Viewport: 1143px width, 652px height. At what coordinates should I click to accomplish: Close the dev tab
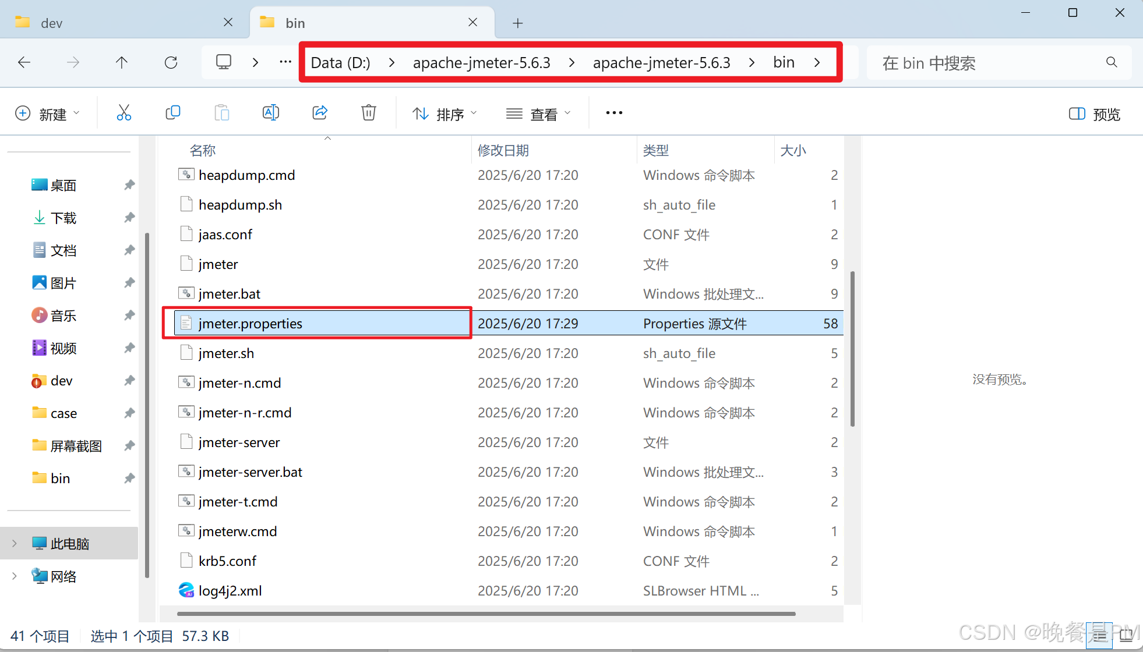228,22
